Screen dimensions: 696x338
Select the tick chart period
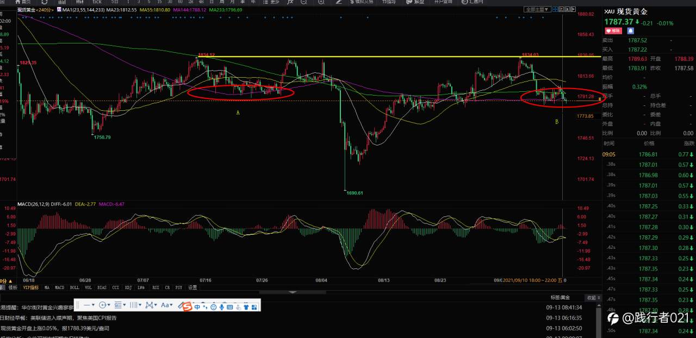click(x=97, y=2)
